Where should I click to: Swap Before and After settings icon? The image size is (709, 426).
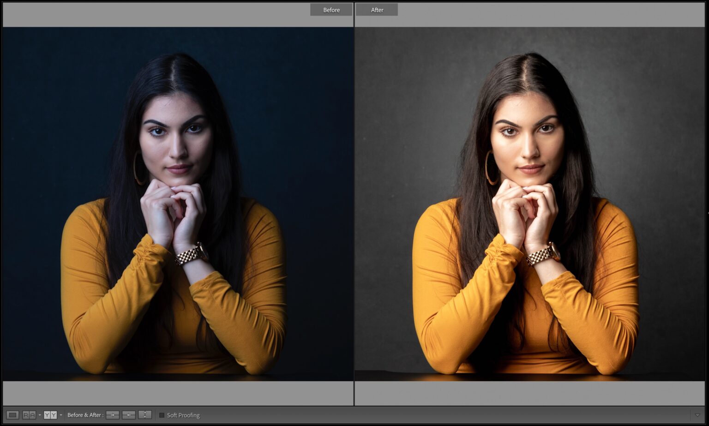point(145,415)
